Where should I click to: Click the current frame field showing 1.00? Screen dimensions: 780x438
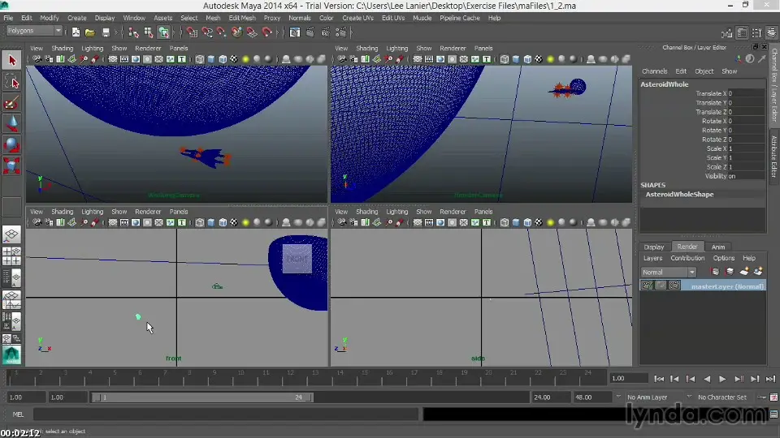(x=629, y=379)
